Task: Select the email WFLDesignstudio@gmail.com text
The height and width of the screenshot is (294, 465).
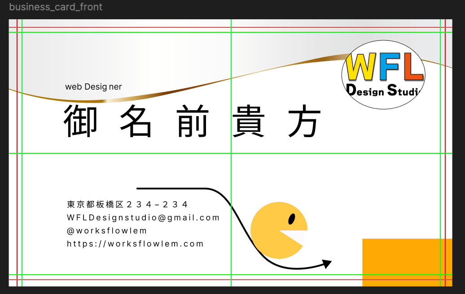Action: (143, 218)
